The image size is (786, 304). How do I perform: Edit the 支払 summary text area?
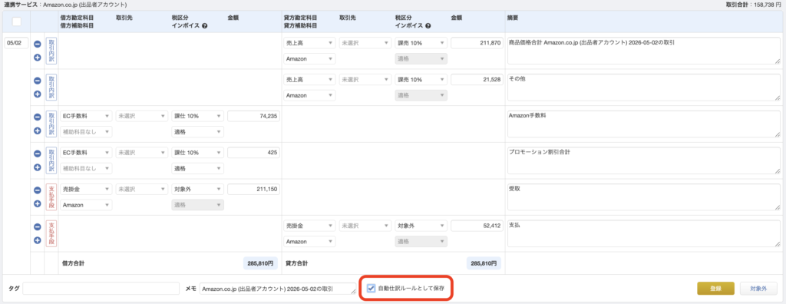point(644,234)
